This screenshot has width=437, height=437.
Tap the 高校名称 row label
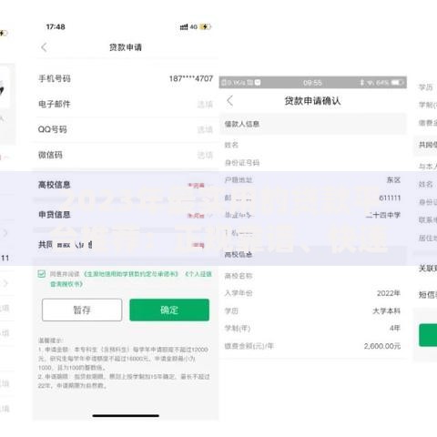coord(239,276)
